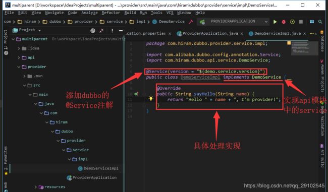The width and height of the screenshot is (328, 192).
Task: Open the View menu
Action: (x=36, y=13)
